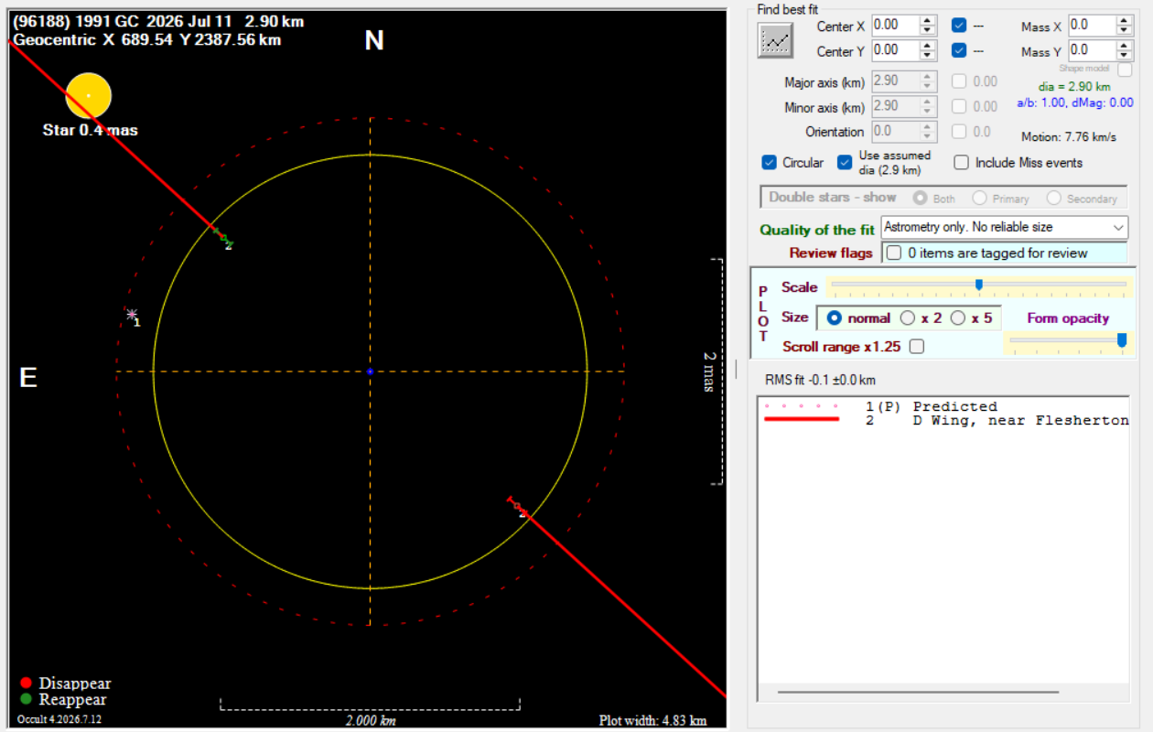Select the x 2 plot size
Viewport: 1153px width, 732px height.
(x=908, y=318)
